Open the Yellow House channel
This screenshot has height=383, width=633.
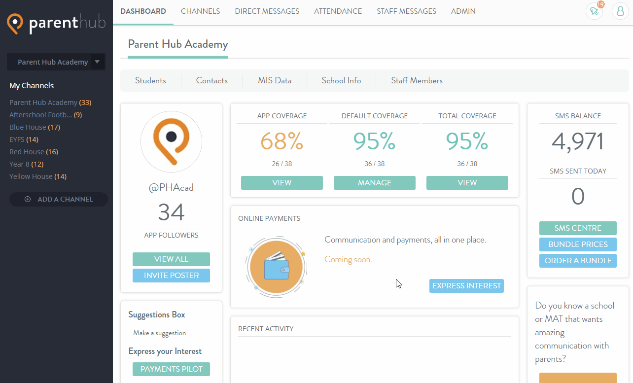click(38, 176)
